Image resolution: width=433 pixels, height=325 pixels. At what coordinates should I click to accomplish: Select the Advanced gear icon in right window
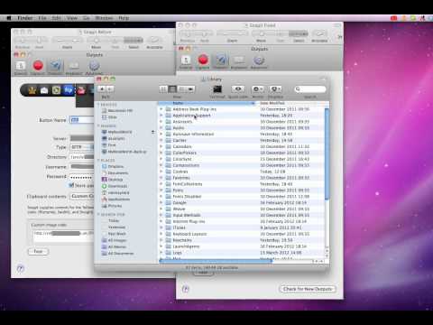259,60
